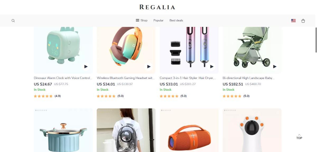Select the orange portable speaker thumbnail
Image resolution: width=317 pixels, height=152 pixels.
tap(189, 130)
